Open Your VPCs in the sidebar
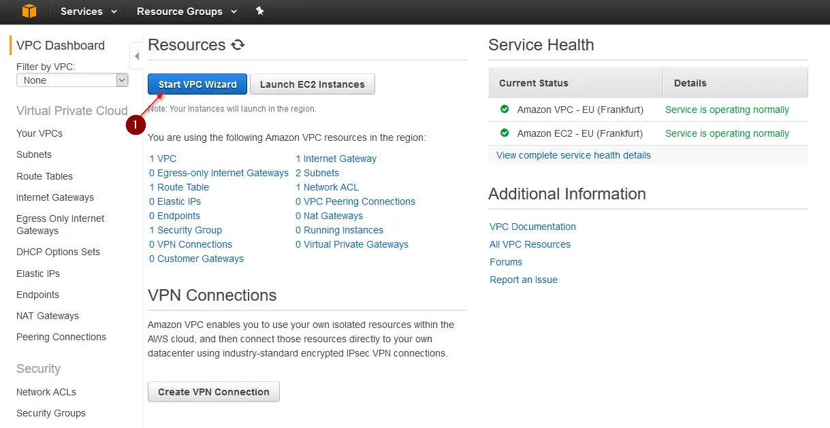 (39, 133)
